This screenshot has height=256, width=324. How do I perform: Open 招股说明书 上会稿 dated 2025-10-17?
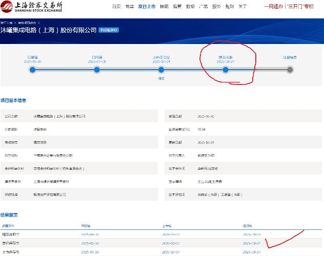171,234
